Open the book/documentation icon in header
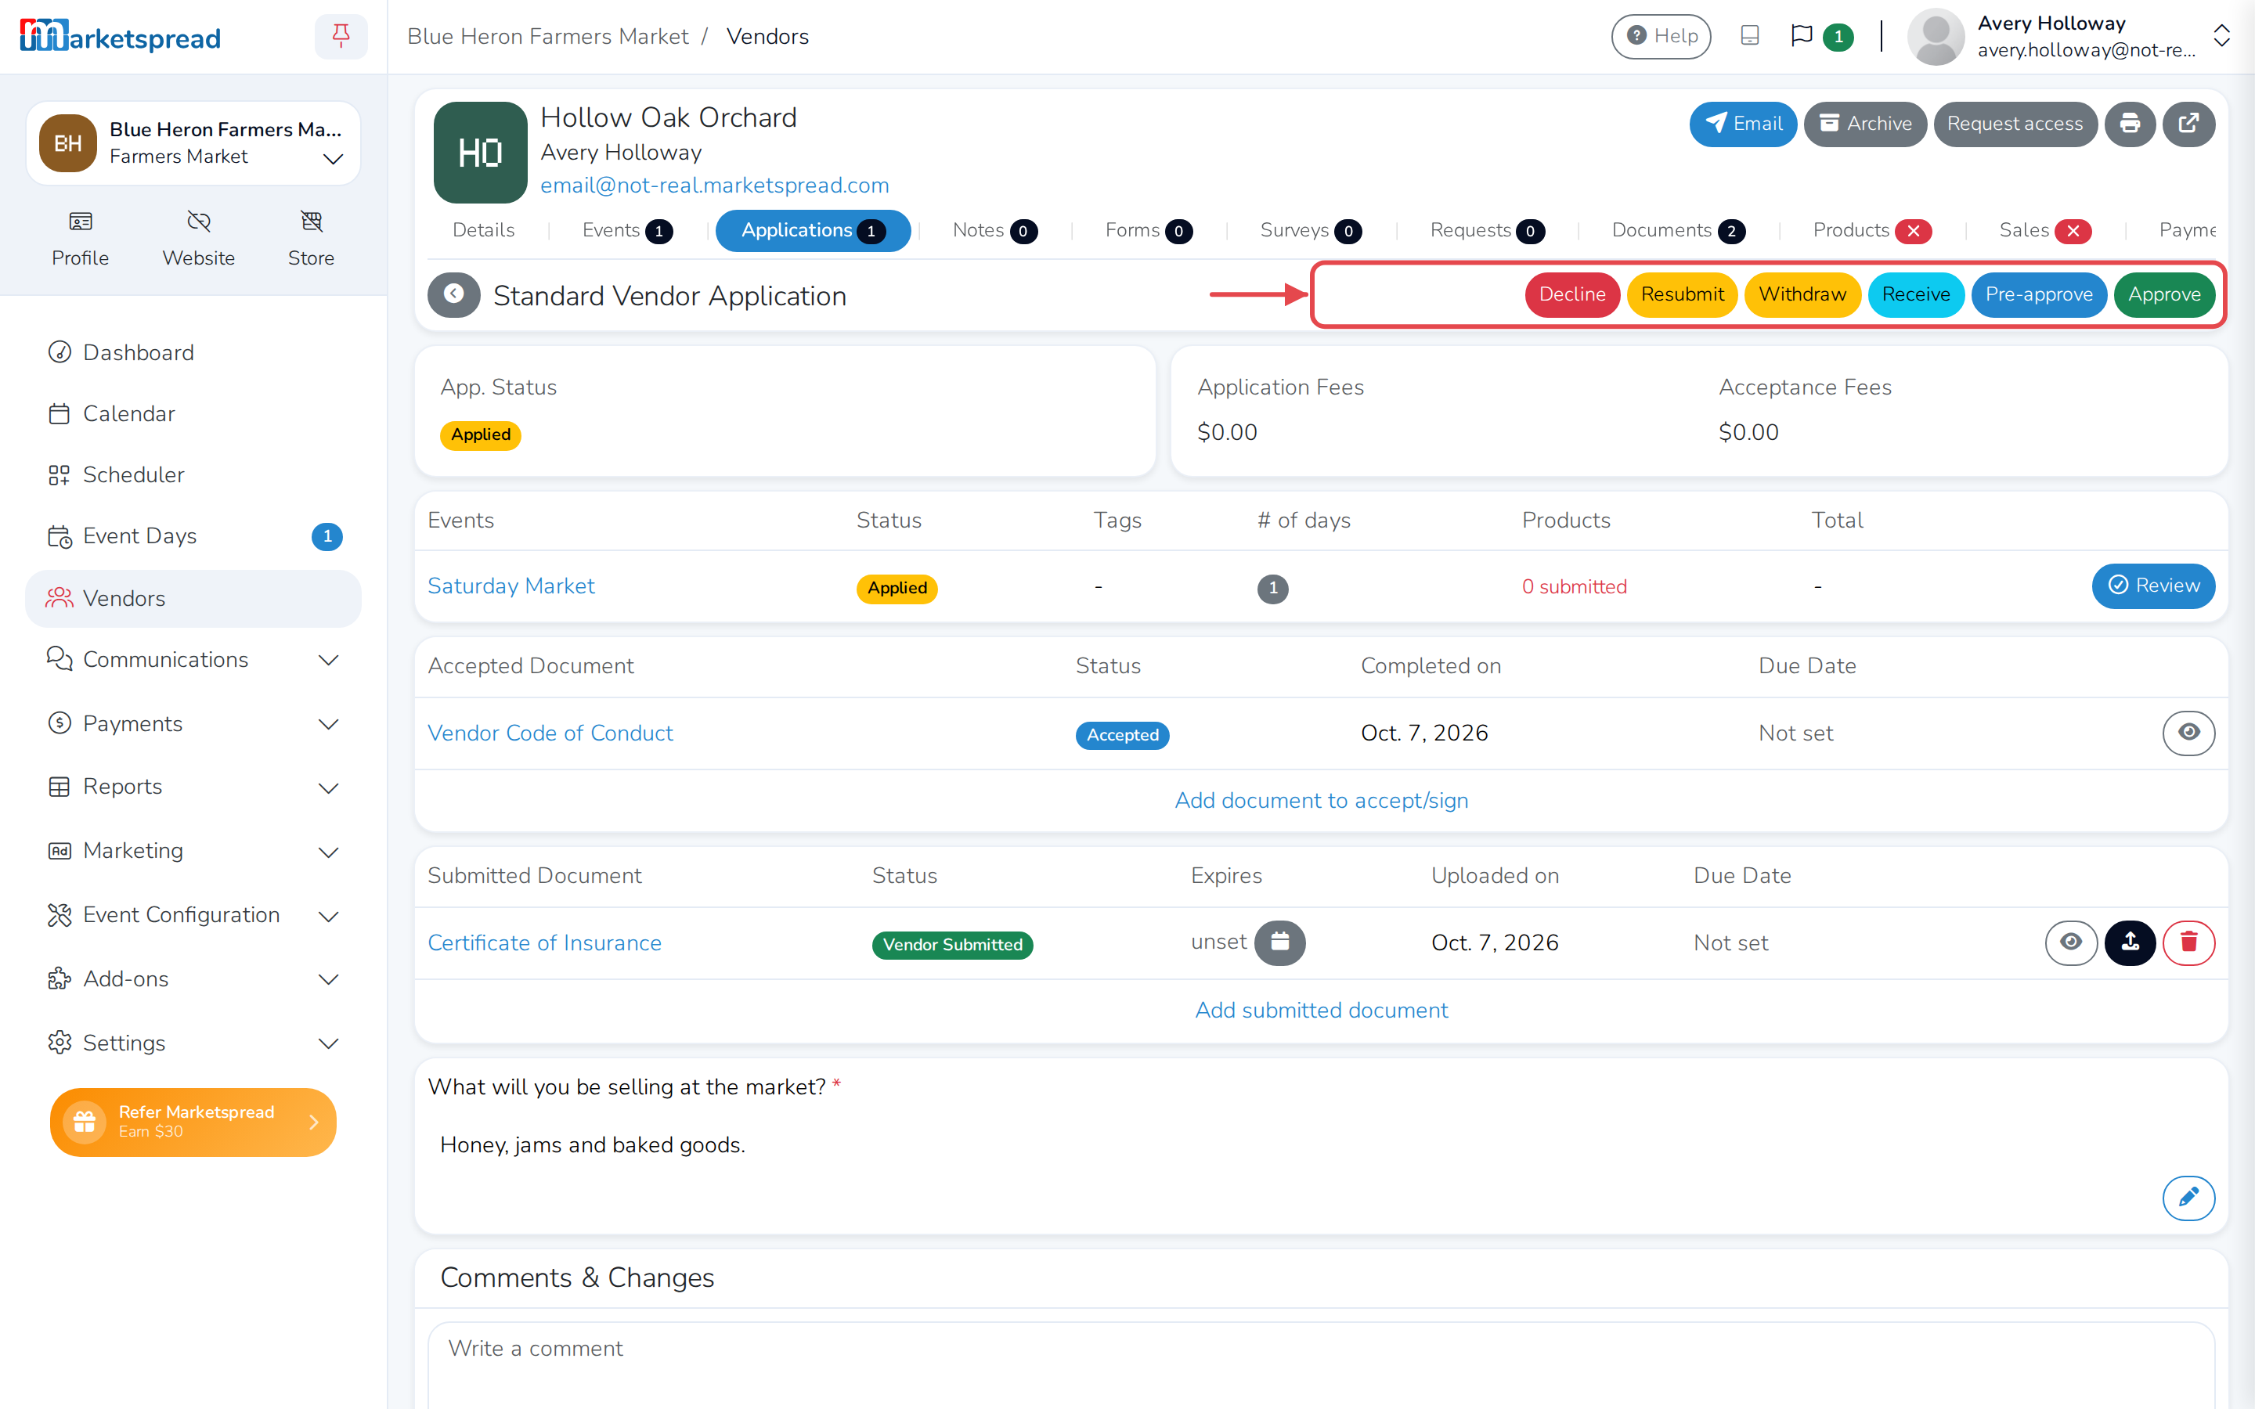2255x1409 pixels. [1750, 36]
